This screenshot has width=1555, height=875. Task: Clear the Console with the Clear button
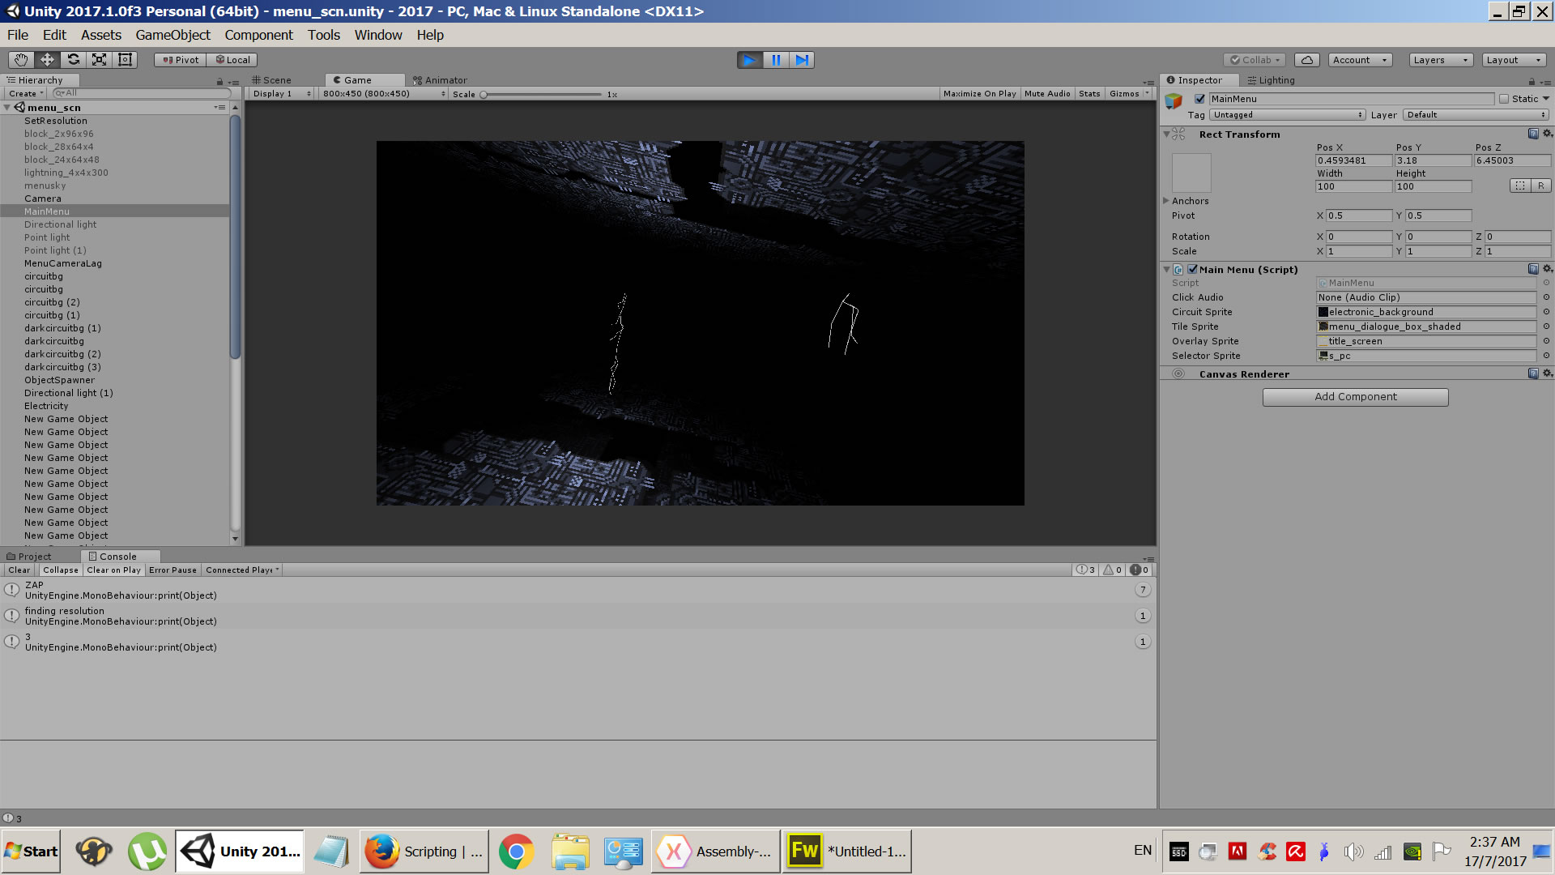pyautogui.click(x=19, y=570)
